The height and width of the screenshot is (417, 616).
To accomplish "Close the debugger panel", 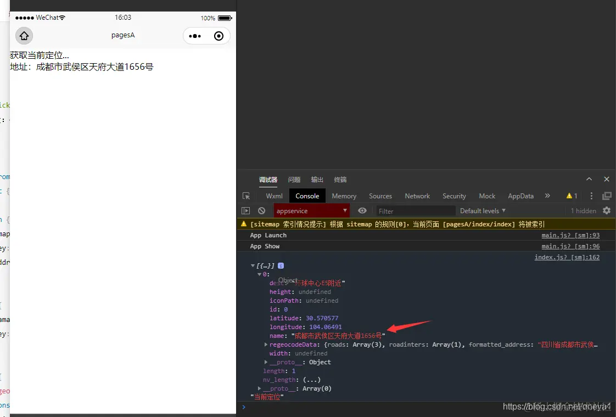I will point(607,179).
